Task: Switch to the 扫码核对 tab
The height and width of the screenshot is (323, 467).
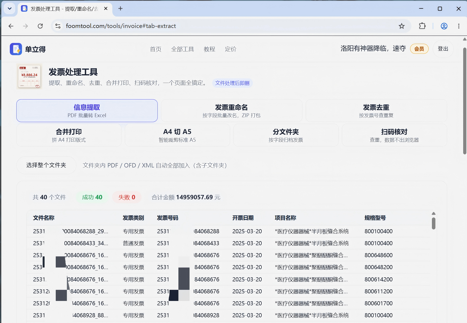Action: click(394, 135)
